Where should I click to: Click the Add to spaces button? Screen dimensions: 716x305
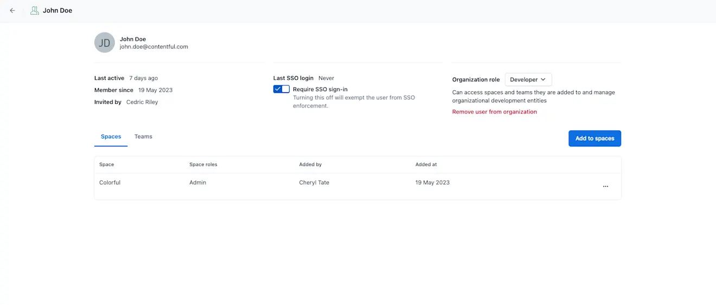coord(594,138)
